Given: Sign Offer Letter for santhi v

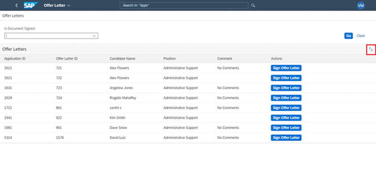Looking at the screenshot, I should tap(286, 108).
